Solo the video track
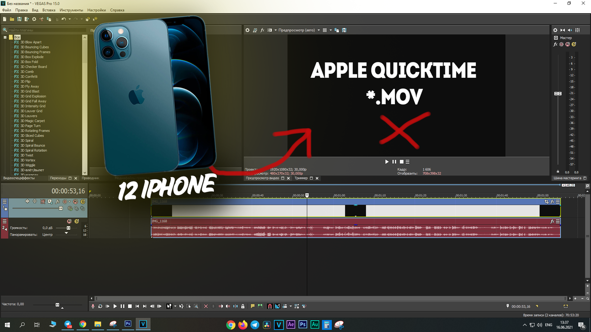 (83, 202)
